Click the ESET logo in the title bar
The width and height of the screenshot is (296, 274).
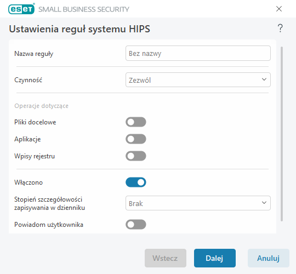(21, 9)
